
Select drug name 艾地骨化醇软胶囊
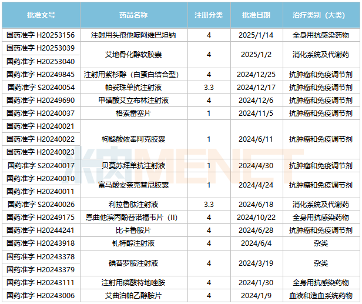pyautogui.click(x=133, y=55)
